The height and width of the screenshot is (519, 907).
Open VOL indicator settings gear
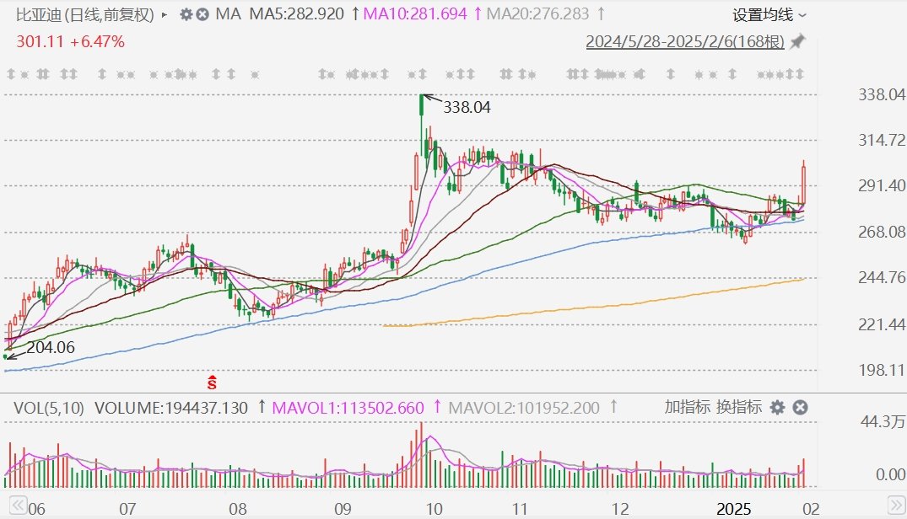pyautogui.click(x=777, y=408)
